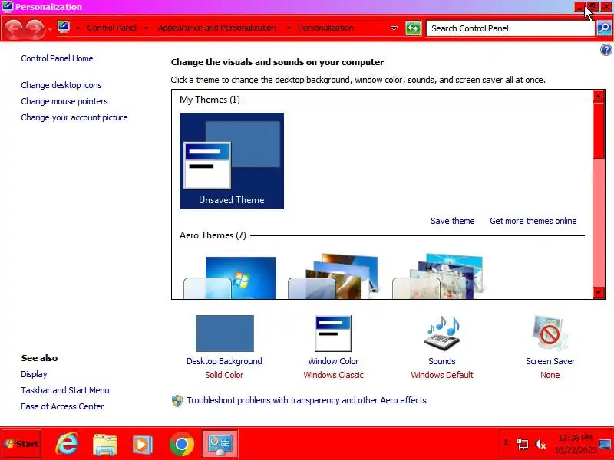Click the network tray icon
614x460 pixels.
pyautogui.click(x=523, y=444)
